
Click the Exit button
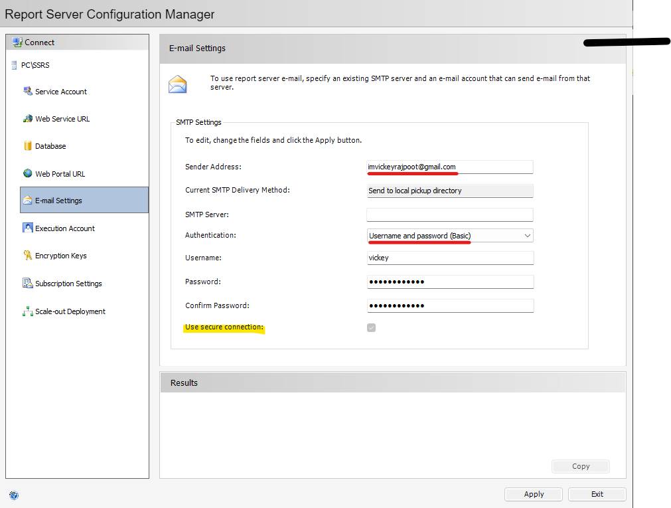click(597, 494)
